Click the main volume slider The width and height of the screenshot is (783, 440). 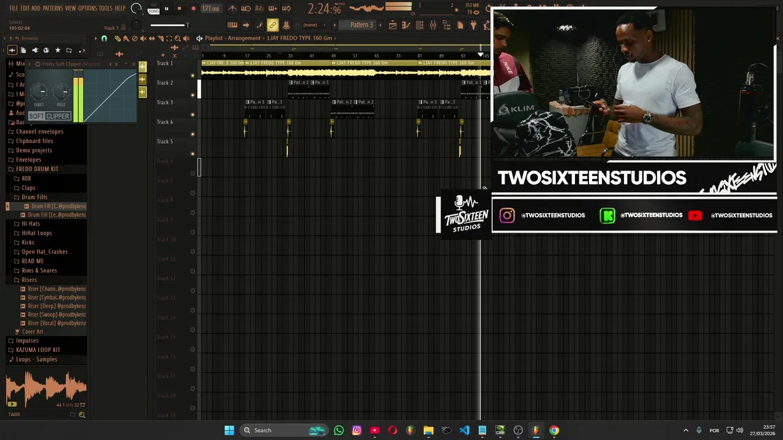[x=169, y=25]
